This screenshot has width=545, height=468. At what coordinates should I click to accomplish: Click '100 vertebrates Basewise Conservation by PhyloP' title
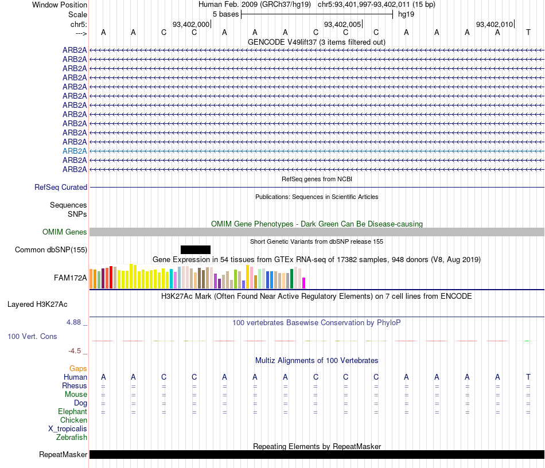317,322
